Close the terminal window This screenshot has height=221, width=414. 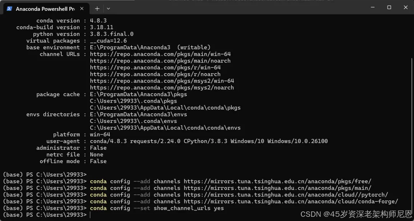(x=406, y=7)
